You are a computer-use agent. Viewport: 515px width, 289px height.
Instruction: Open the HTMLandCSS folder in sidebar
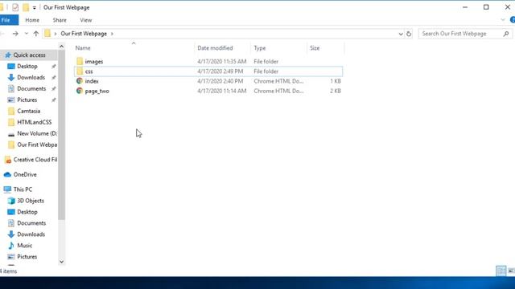(x=34, y=122)
